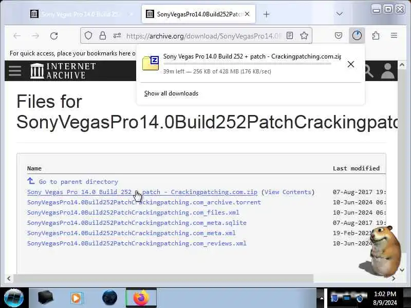Click the zip file icon in downloads panel
Image resolution: width=411 pixels, height=308 pixels.
point(151,63)
